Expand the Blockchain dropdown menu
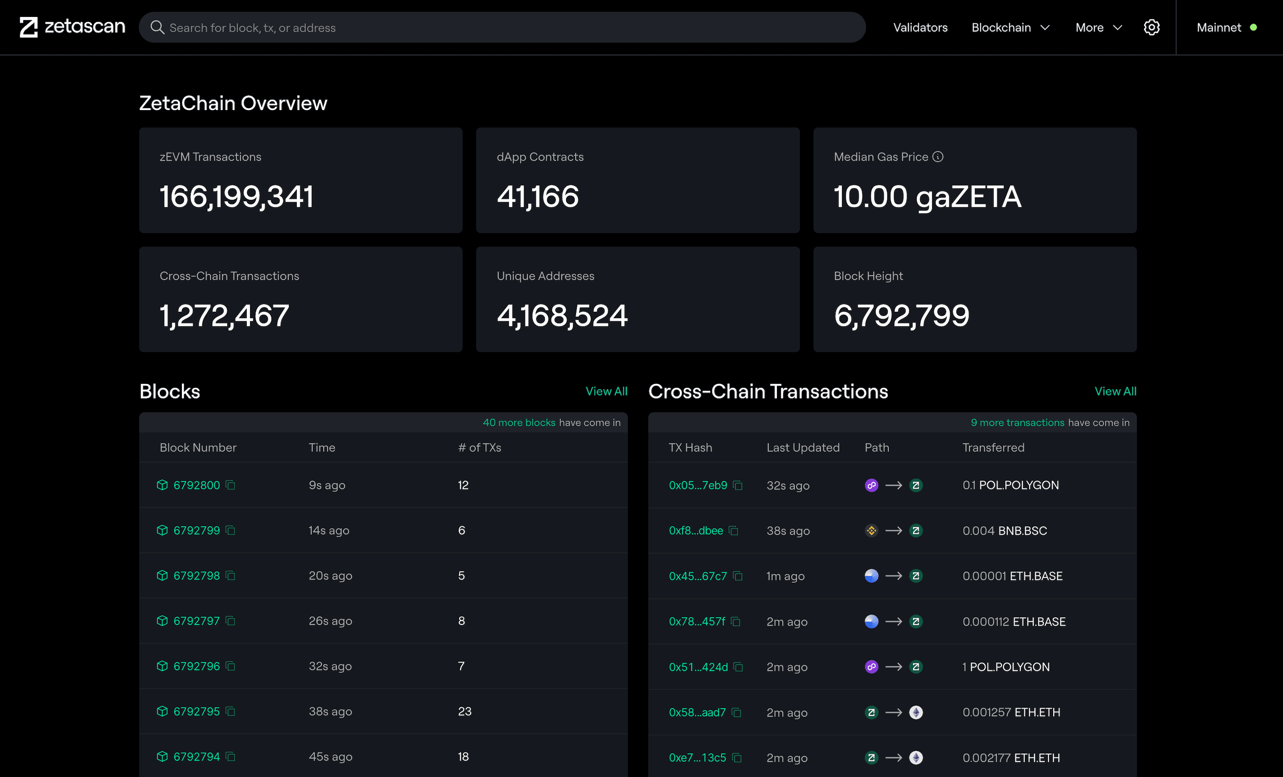 [x=1010, y=27]
